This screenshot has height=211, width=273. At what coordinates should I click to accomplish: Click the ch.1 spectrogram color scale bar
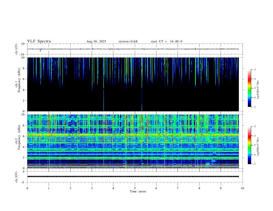click(249, 88)
